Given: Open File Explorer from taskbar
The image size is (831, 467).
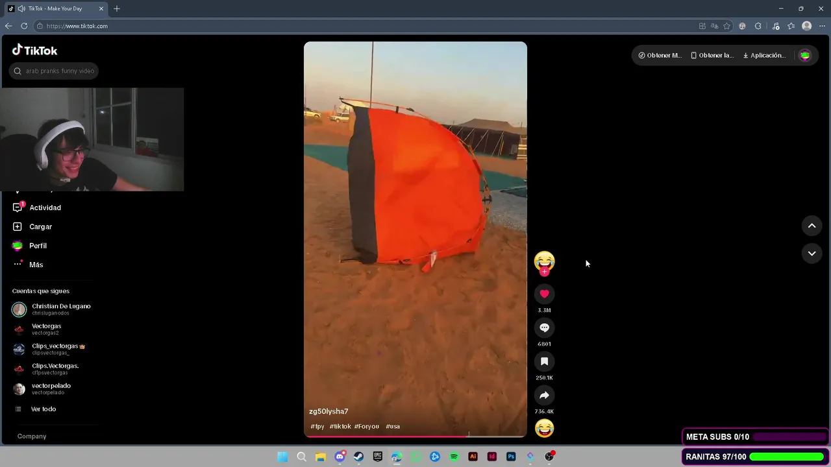Looking at the screenshot, I should tap(321, 457).
